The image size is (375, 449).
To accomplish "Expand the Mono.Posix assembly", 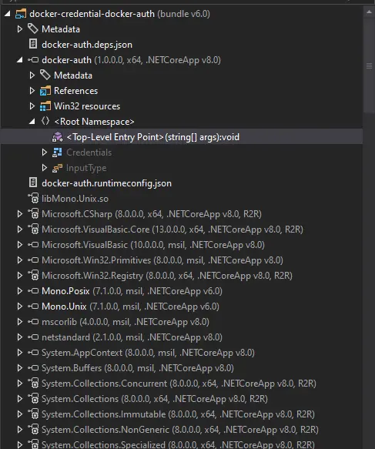I will 20,291.
